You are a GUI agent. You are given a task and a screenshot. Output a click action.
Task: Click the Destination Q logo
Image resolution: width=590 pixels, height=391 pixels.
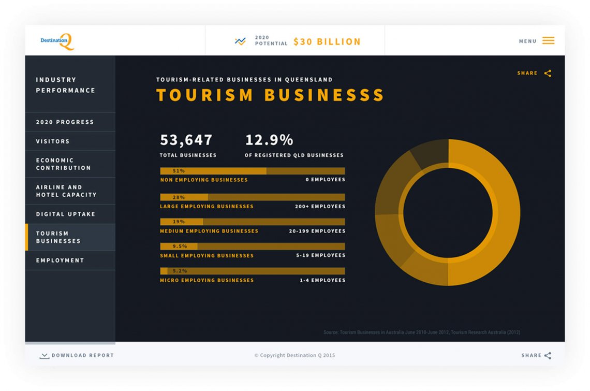[x=57, y=41]
